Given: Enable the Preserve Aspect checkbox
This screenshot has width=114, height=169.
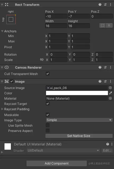Looking at the screenshot, I should click(x=48, y=131).
